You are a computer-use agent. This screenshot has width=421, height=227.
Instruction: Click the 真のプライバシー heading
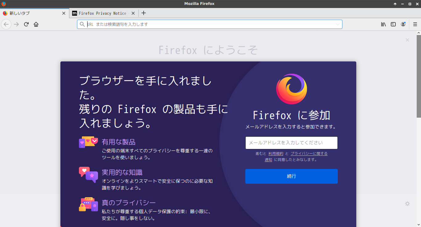[129, 203]
